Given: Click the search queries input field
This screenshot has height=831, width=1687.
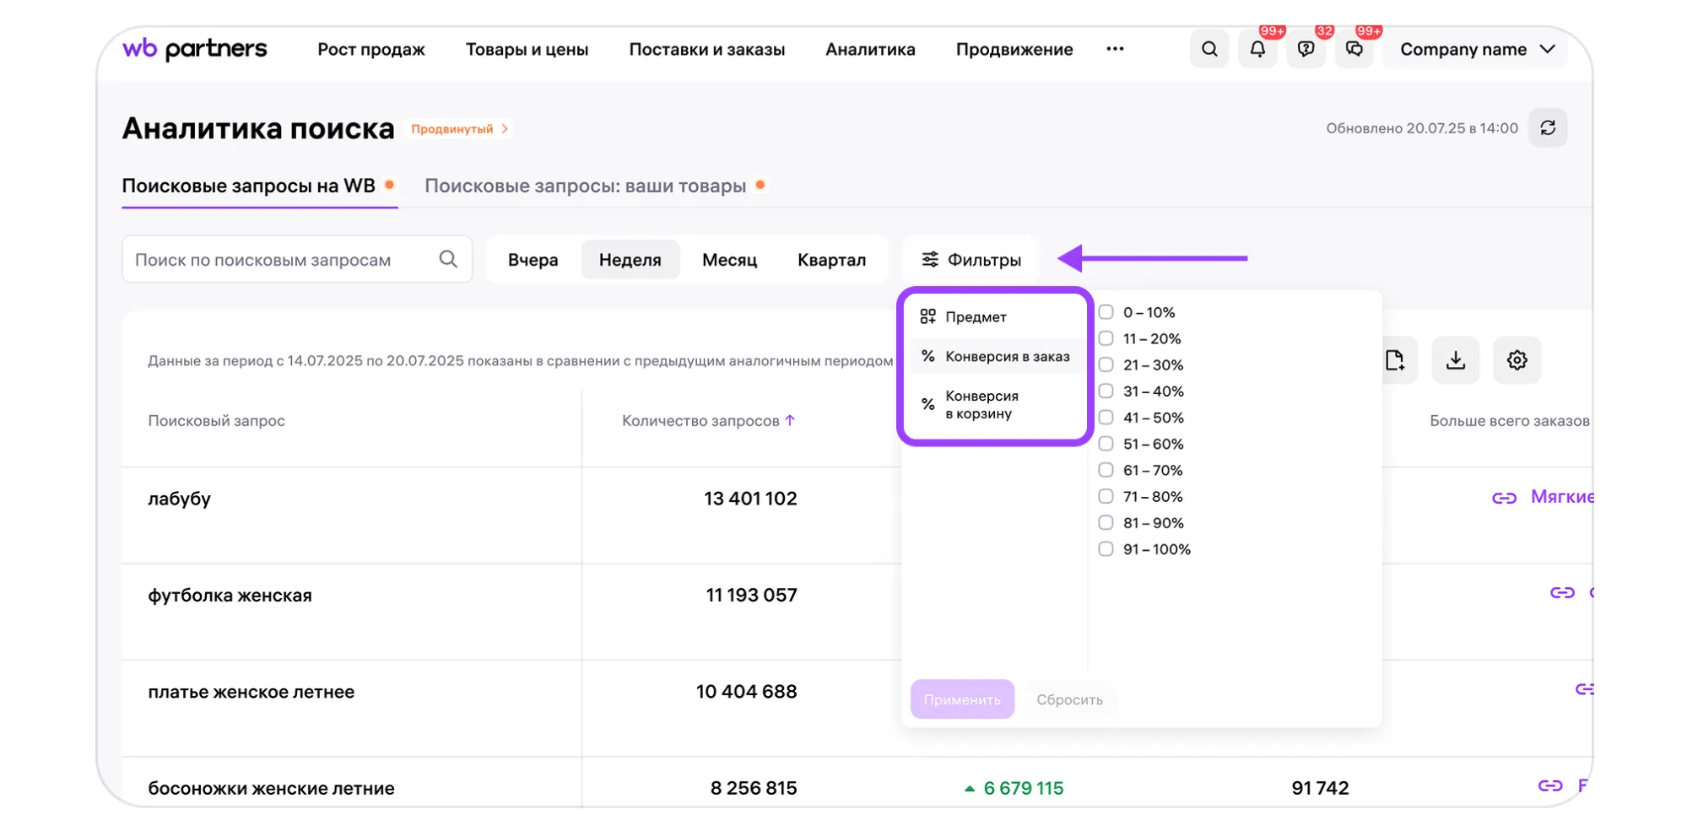Looking at the screenshot, I should 283,260.
